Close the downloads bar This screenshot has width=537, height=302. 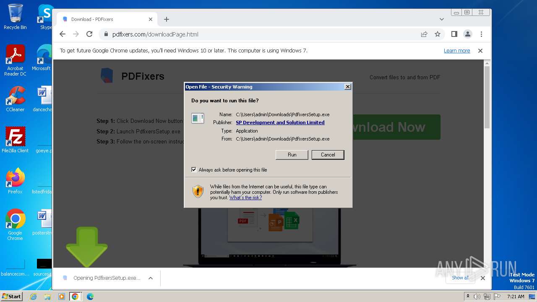point(483,278)
